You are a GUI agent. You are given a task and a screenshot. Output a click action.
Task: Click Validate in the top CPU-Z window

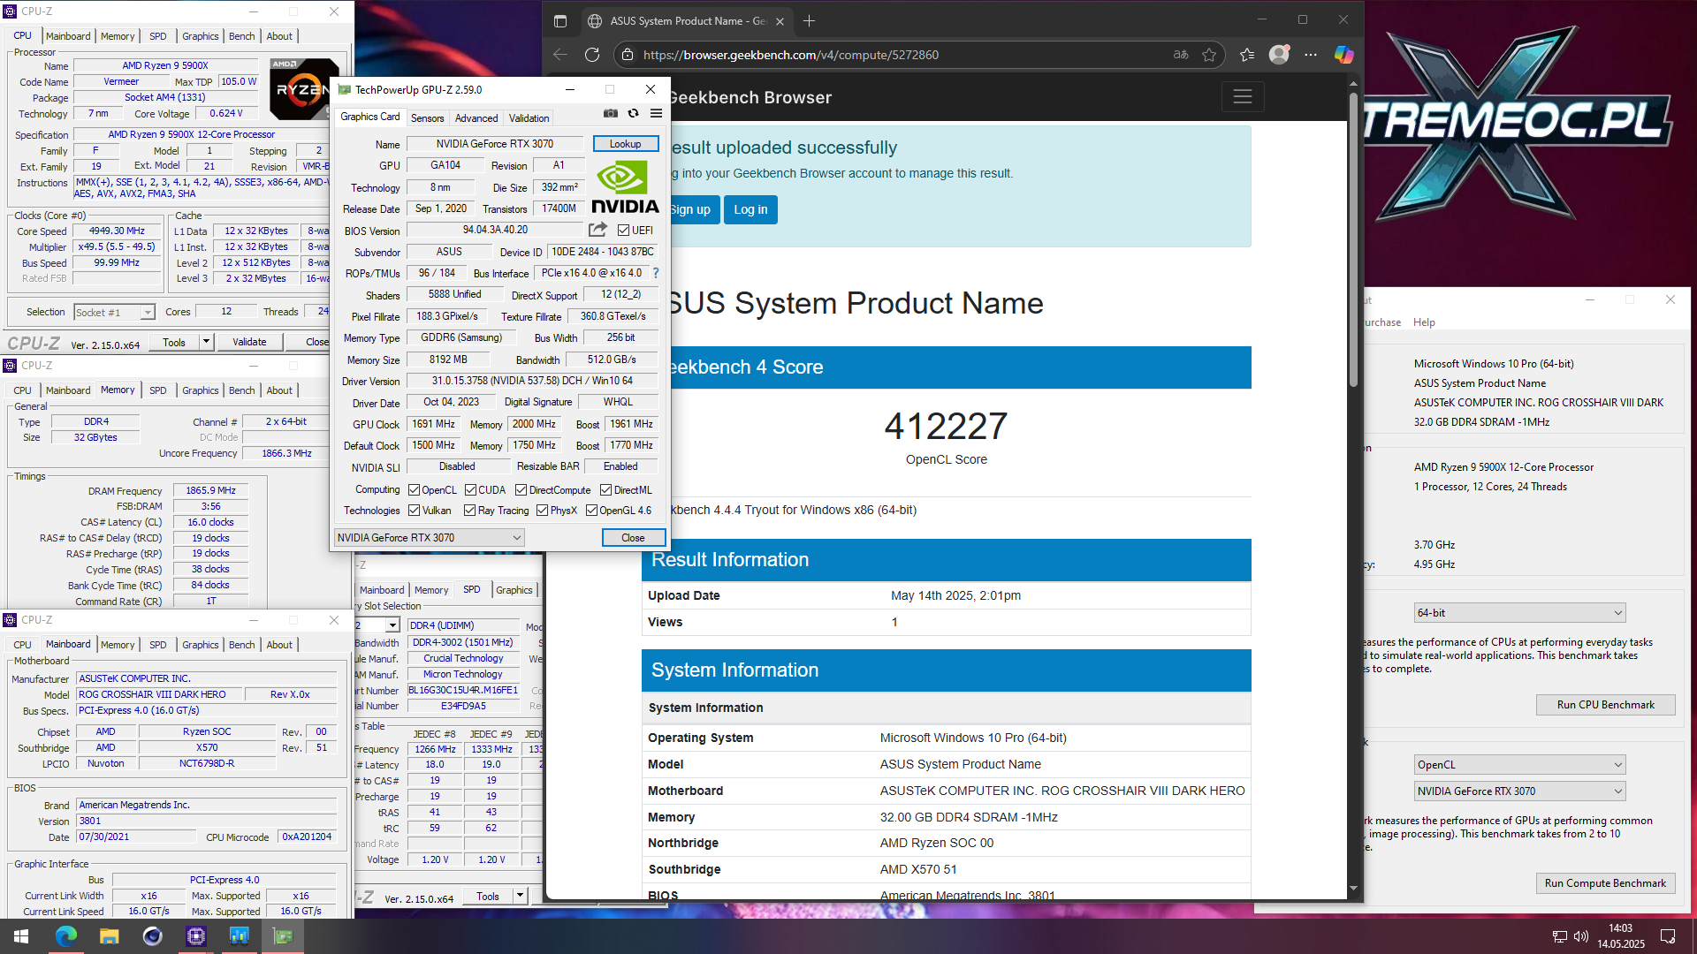point(249,342)
